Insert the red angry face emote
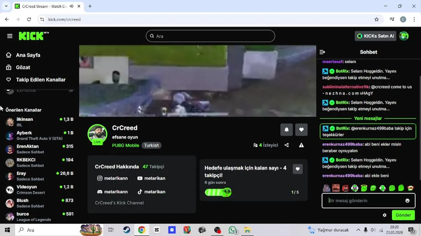 tap(345, 188)
